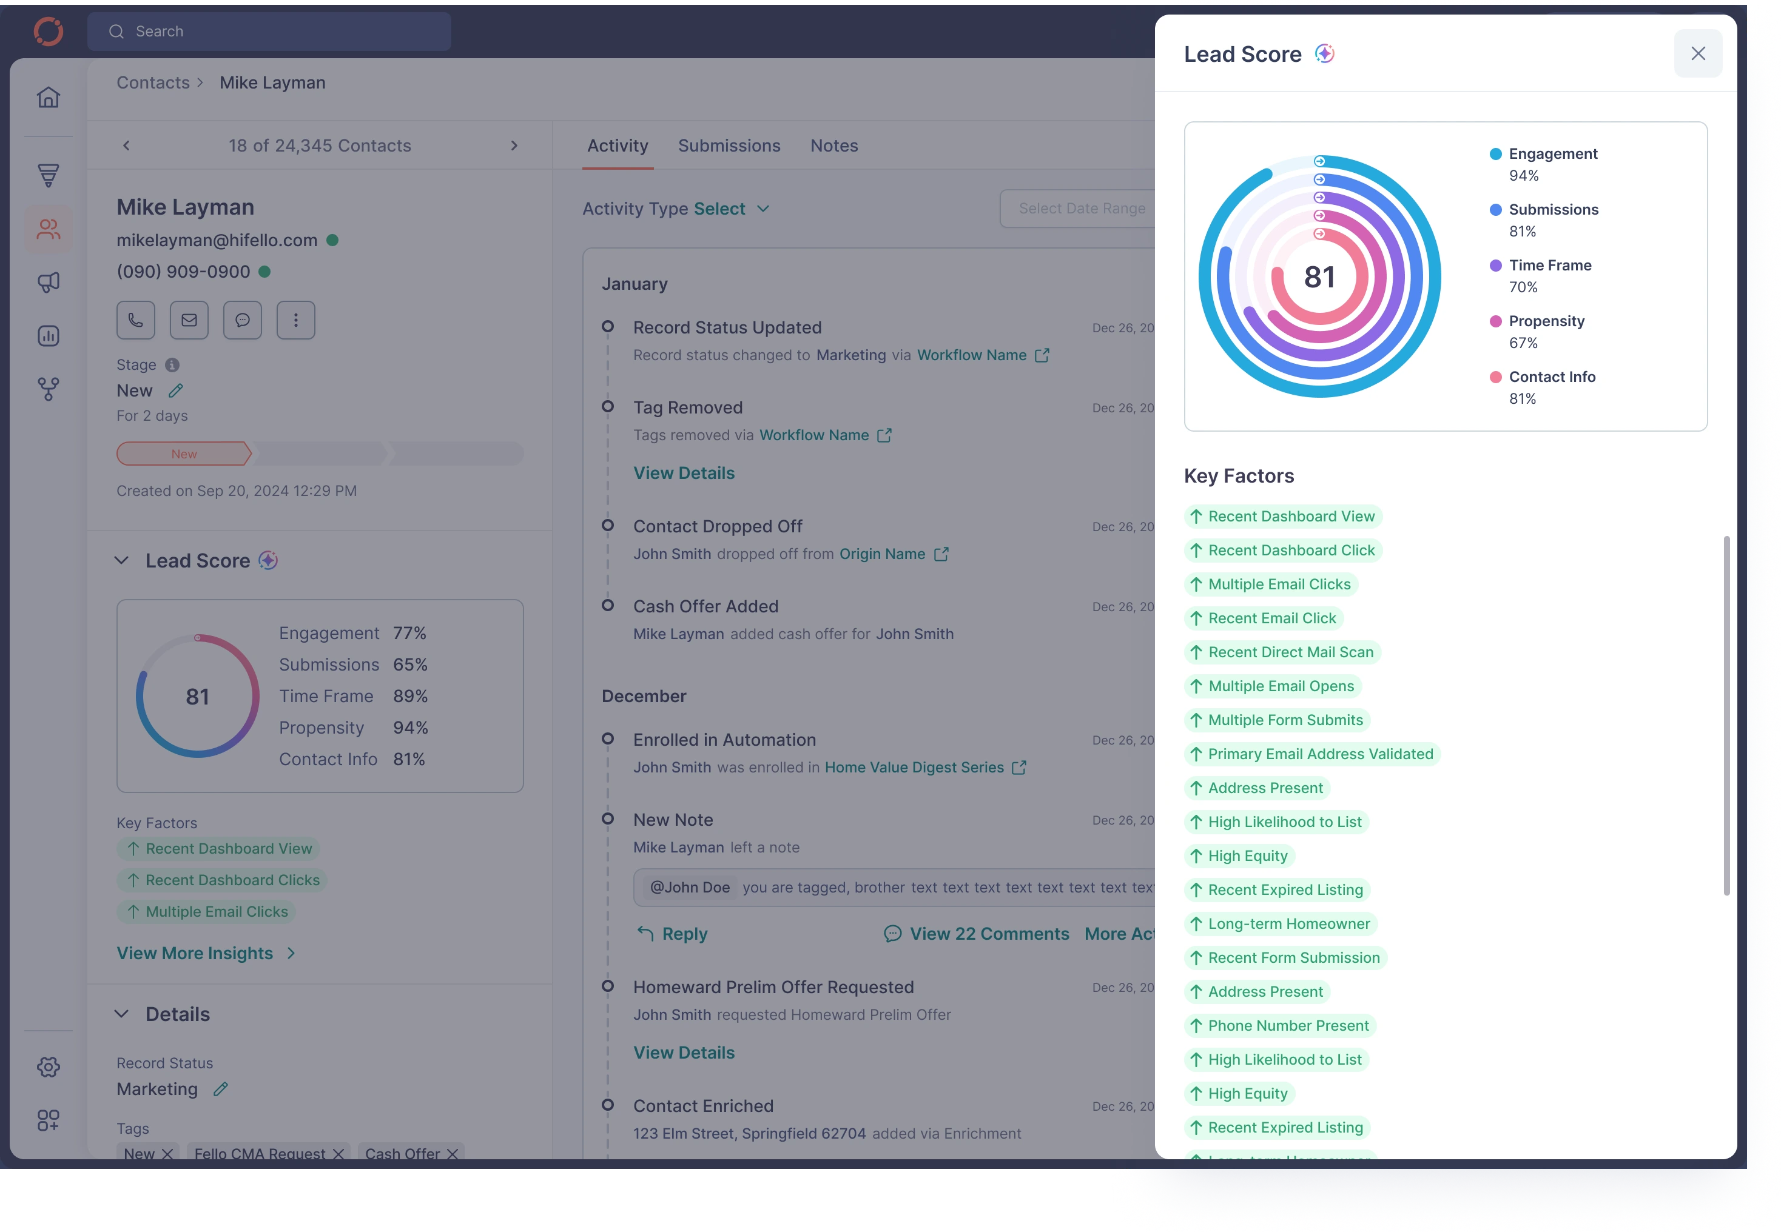Edit stage with pencil icon next to New

pos(176,390)
